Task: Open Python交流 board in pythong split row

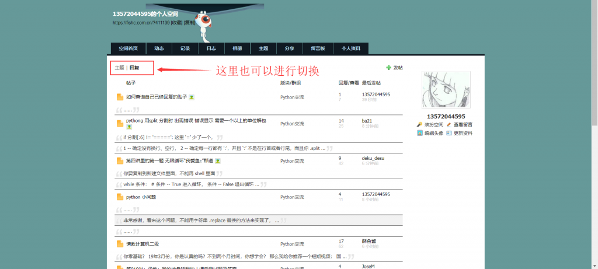Action: (292, 124)
